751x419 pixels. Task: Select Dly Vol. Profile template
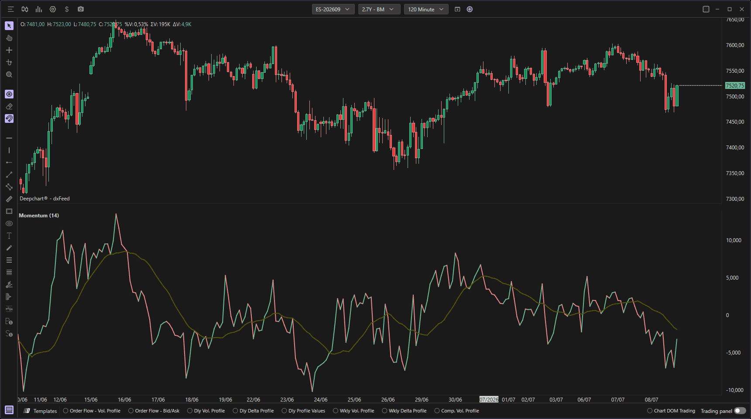tap(206, 411)
